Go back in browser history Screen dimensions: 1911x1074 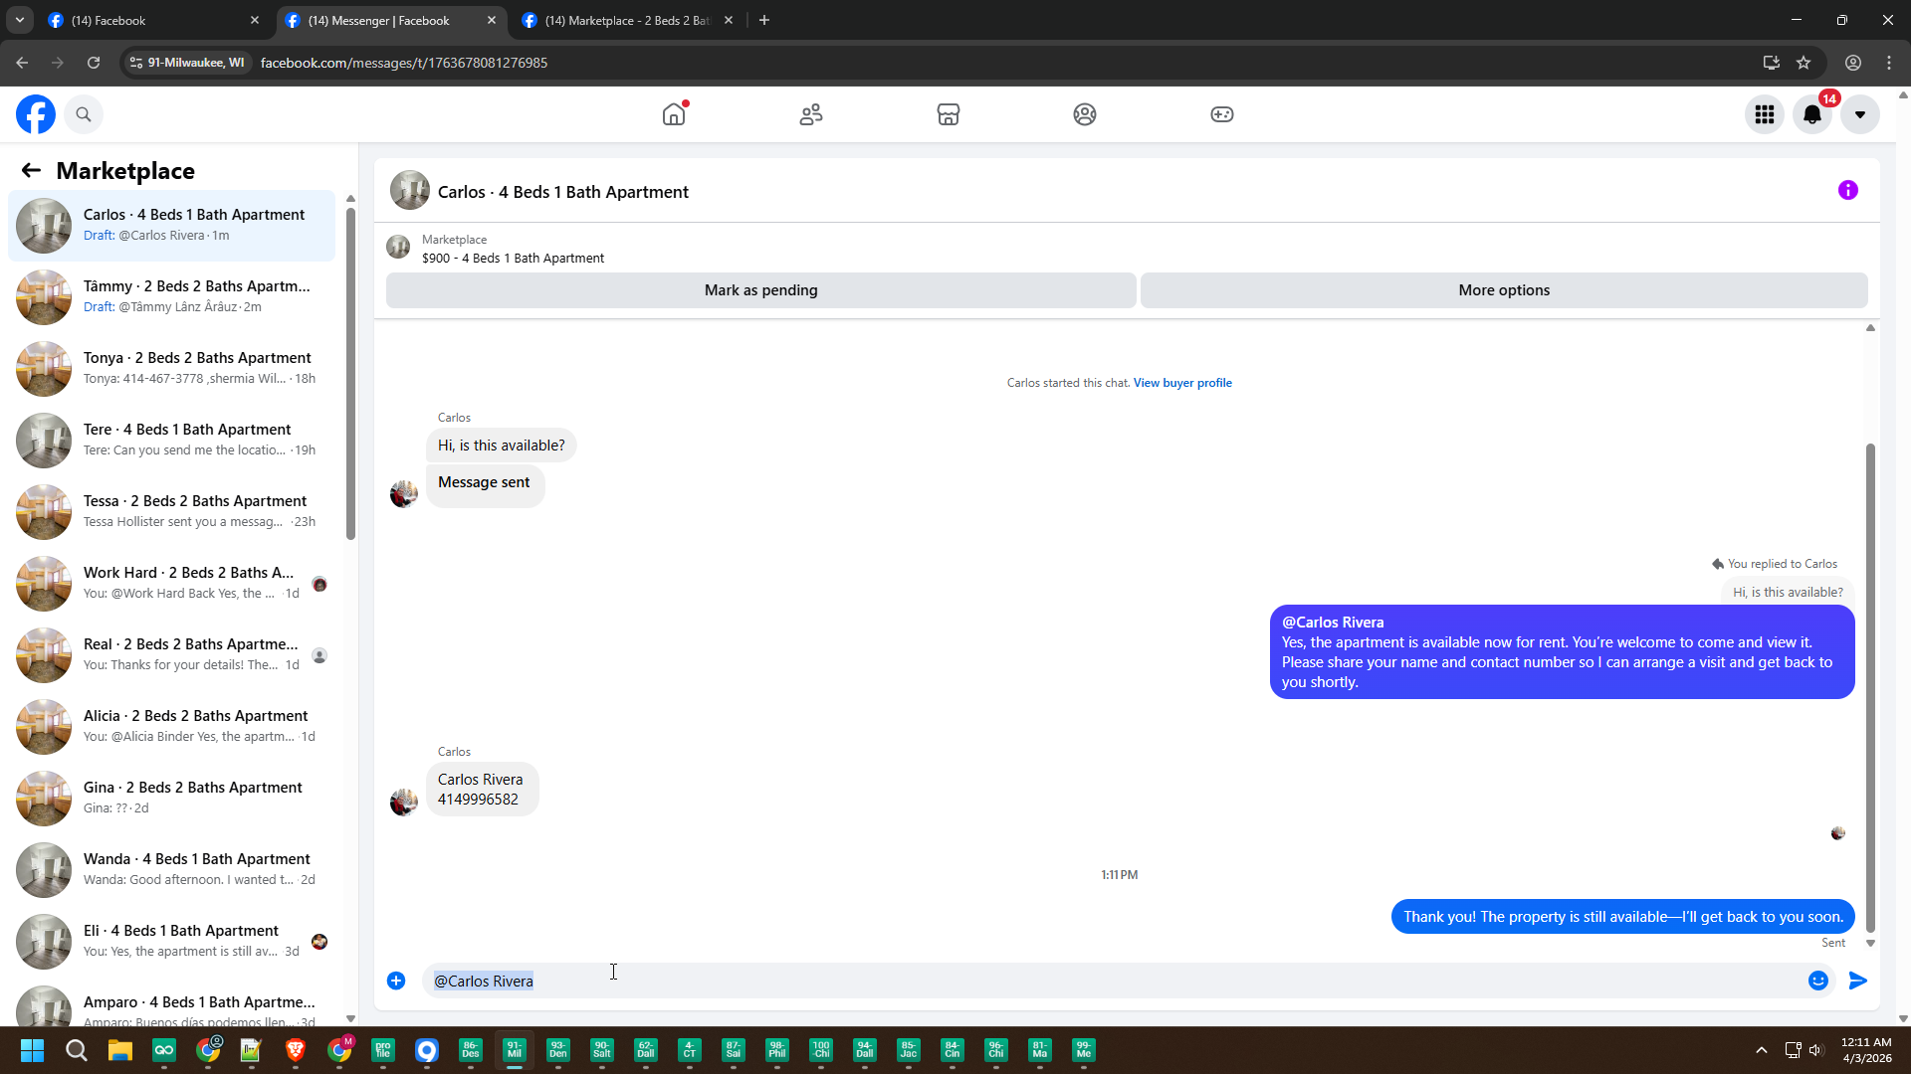22,63
